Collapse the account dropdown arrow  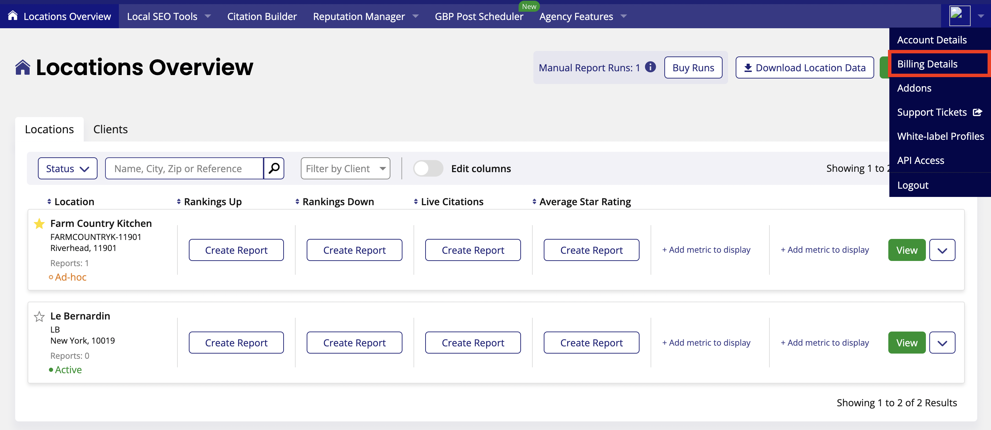981,16
